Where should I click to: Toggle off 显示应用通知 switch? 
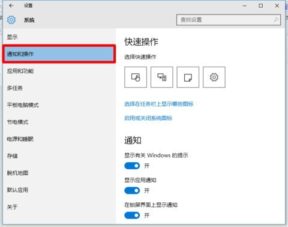[132, 190]
